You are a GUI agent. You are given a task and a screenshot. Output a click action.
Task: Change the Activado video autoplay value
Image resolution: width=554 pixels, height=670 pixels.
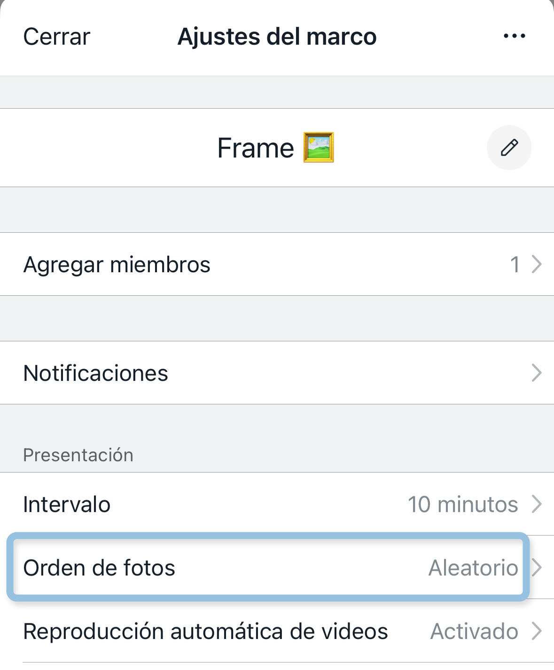coord(474,631)
